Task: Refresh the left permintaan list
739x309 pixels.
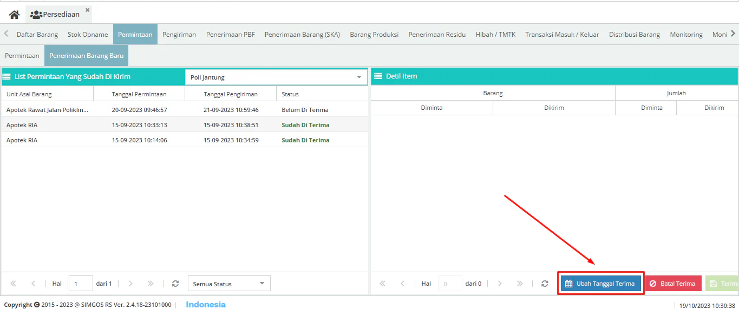Action: coord(175,284)
